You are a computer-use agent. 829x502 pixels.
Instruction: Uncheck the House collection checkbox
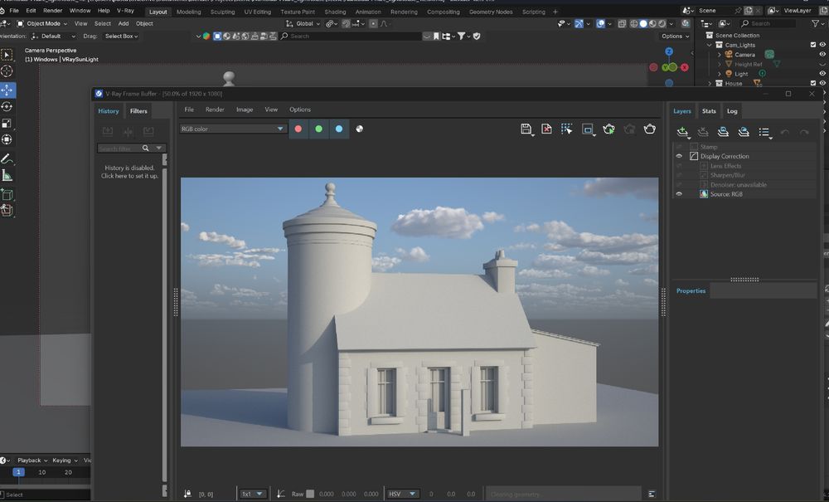(813, 83)
